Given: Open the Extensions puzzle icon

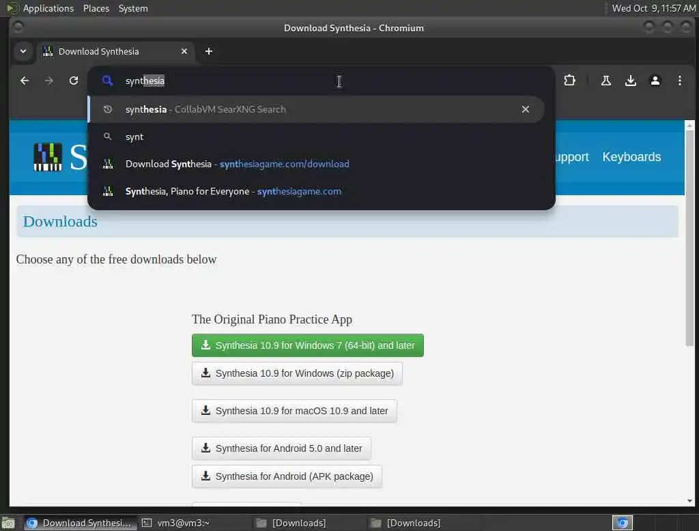Looking at the screenshot, I should click(569, 81).
